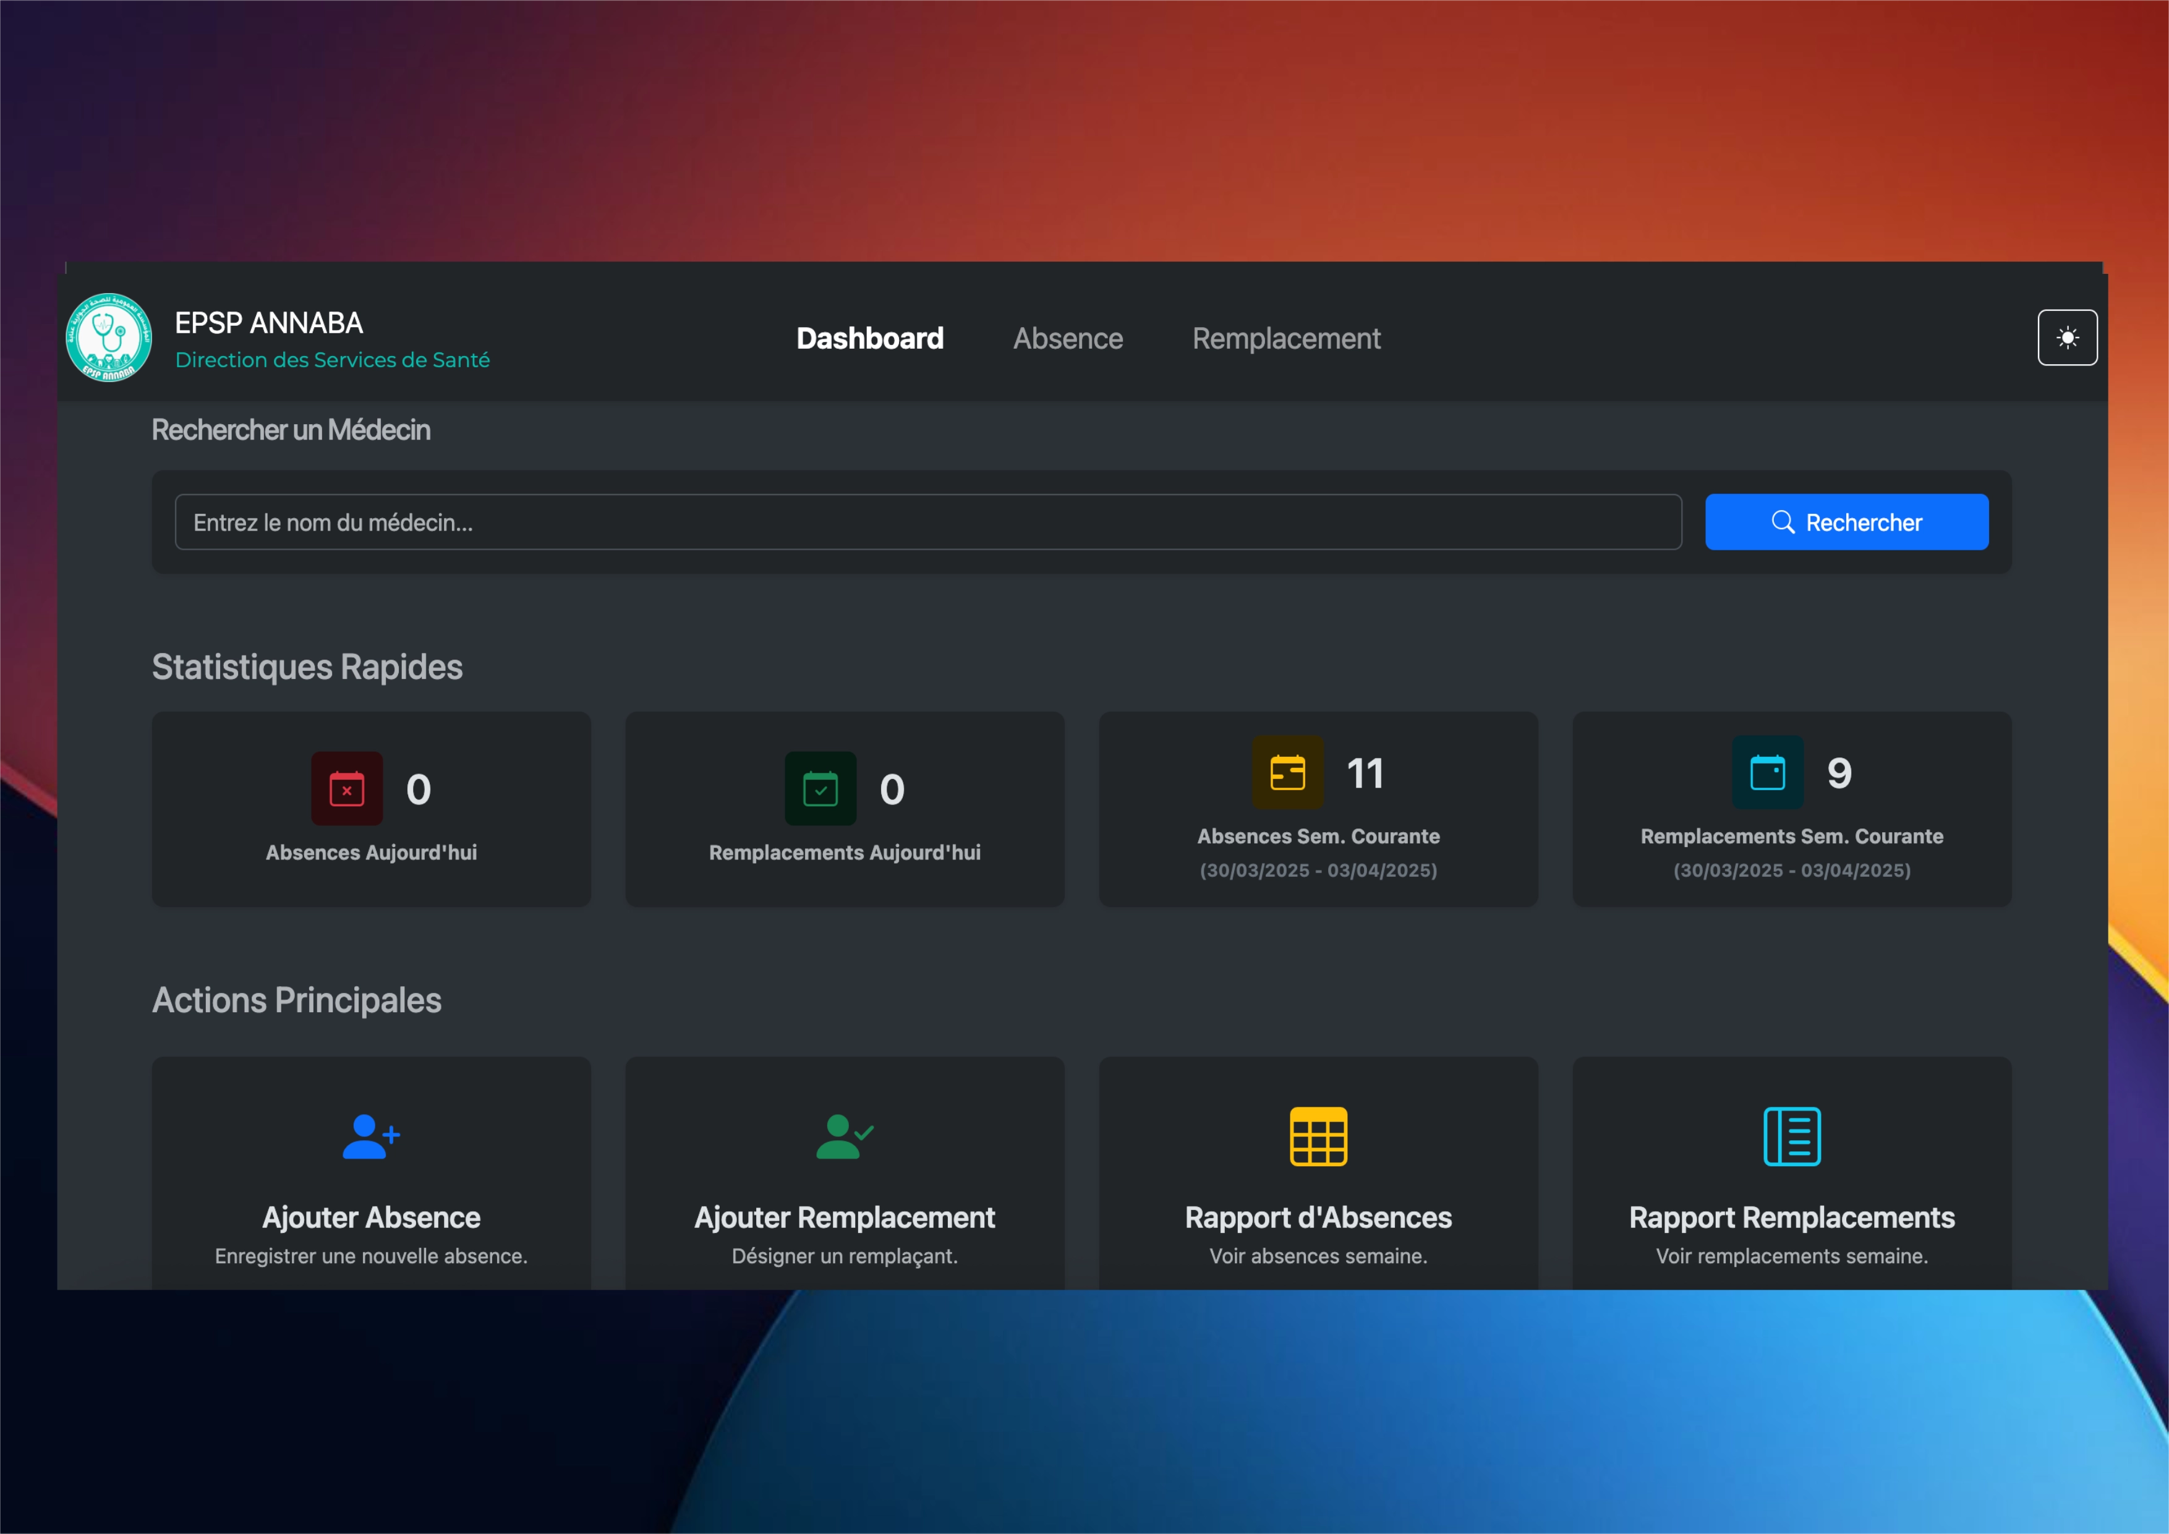
Task: Click the yellow weekly absences calendar icon
Action: (1287, 773)
